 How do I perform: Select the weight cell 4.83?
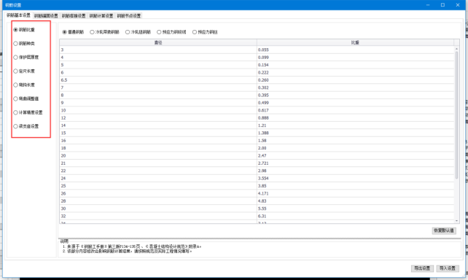click(x=355, y=201)
